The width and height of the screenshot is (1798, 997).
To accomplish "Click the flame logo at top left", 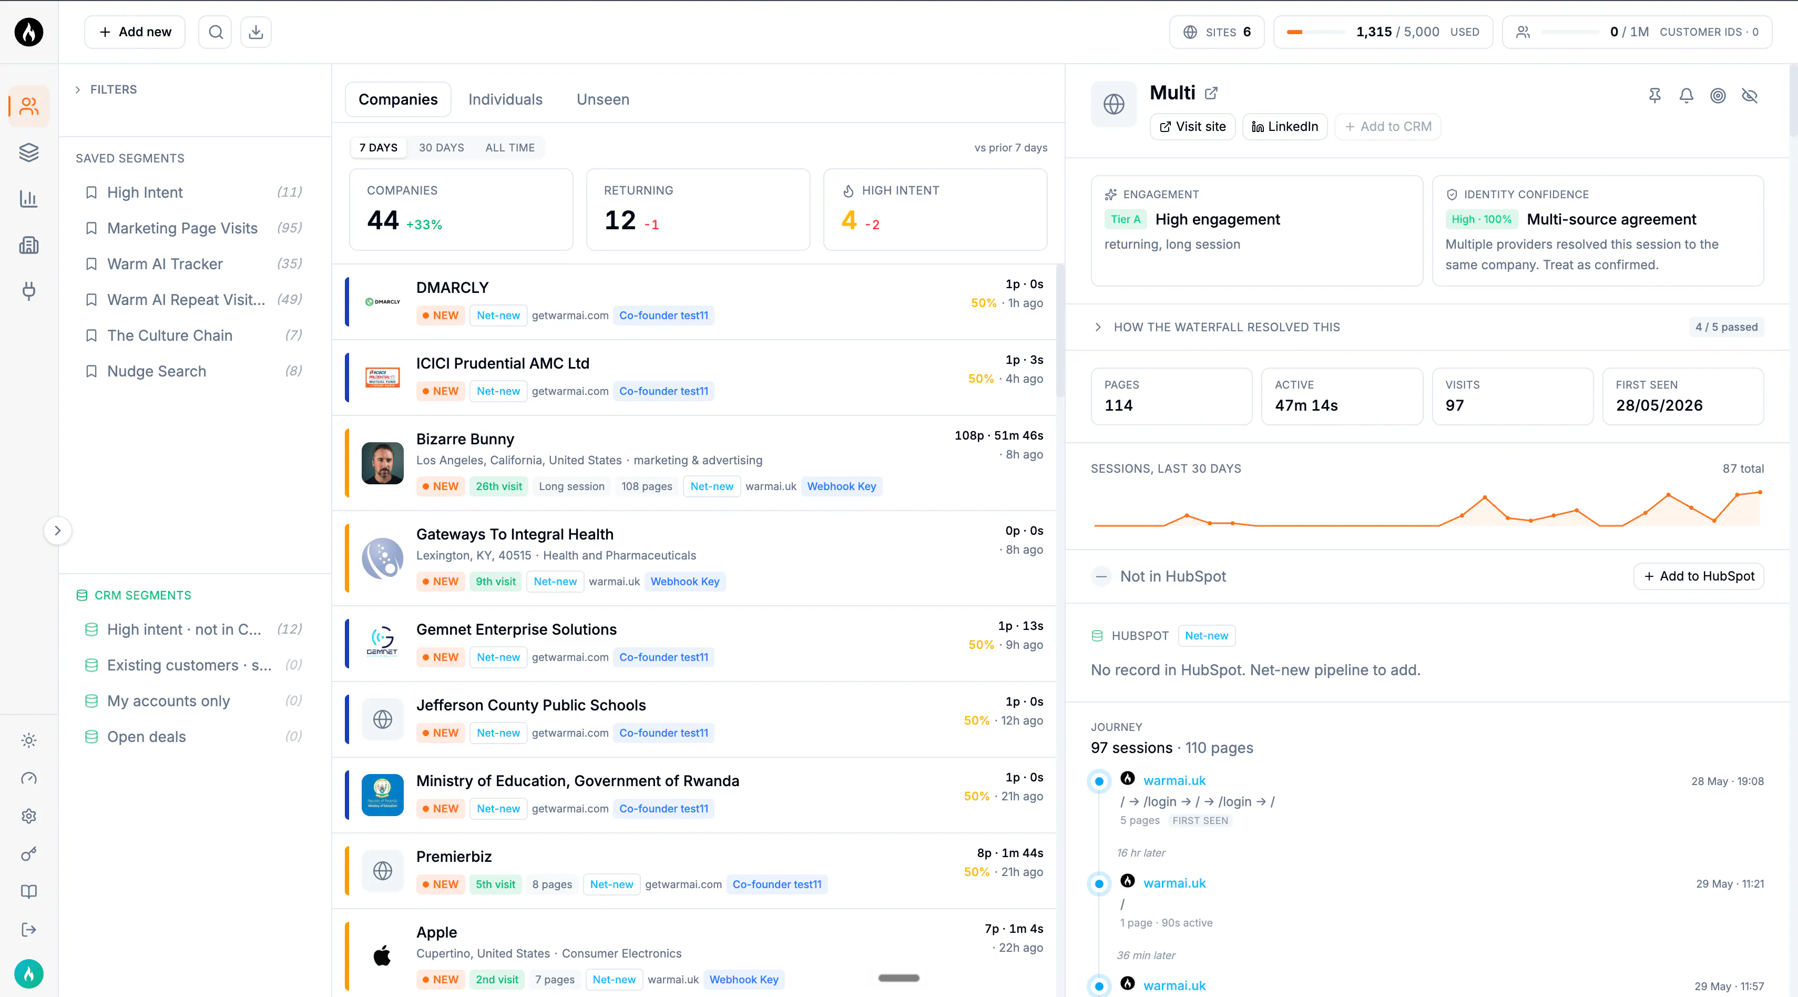I will (28, 32).
